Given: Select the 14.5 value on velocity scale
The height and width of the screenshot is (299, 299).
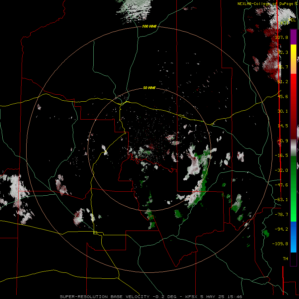Looking at the screenshot, I should [x=283, y=126].
